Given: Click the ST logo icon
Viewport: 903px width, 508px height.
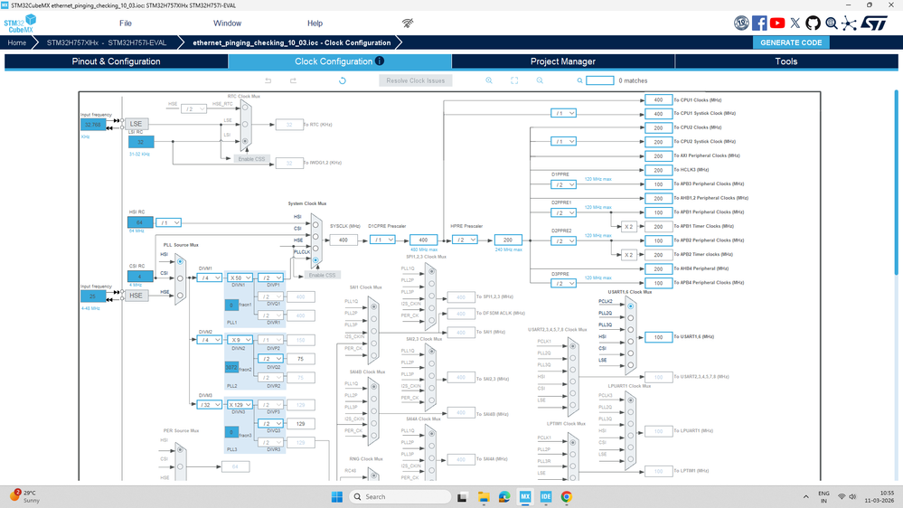Looking at the screenshot, I should 874,23.
